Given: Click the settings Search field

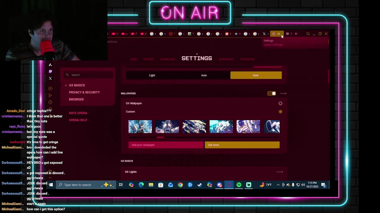Looking at the screenshot, I should (88, 75).
